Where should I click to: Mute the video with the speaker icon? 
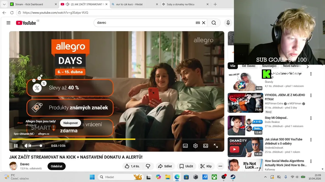(26, 146)
